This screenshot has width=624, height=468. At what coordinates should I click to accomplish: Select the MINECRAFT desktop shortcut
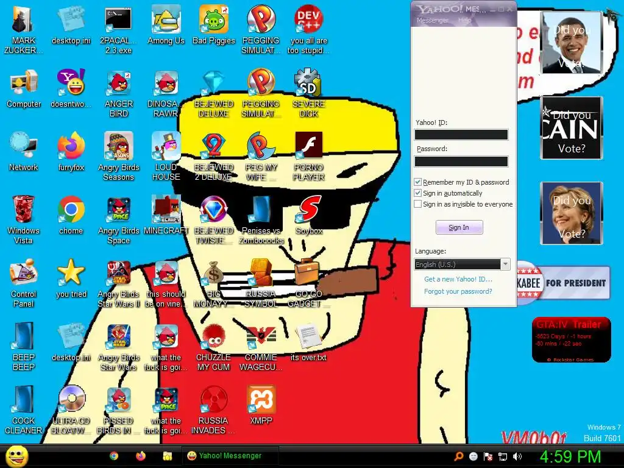coord(166,215)
